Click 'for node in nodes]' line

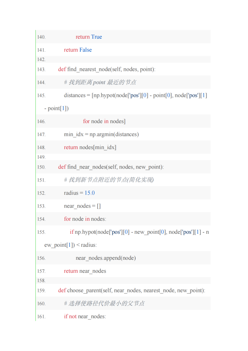point(104,121)
